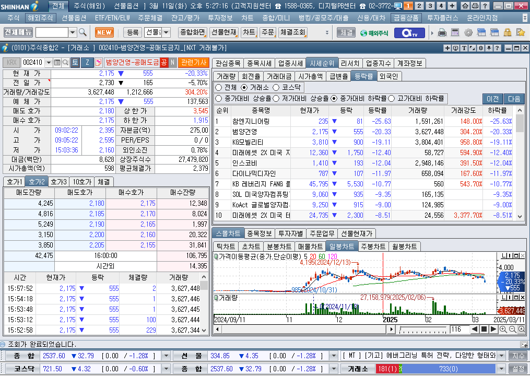Image resolution: width=530 pixels, height=376 pixels.
Task: Toggle the 토 button next to stock code
Action: coord(75,62)
